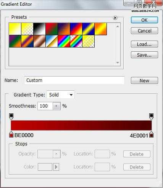Screen dimensions: 163x188
Task: Open the Presets flyout menu arrow
Action: [115, 18]
